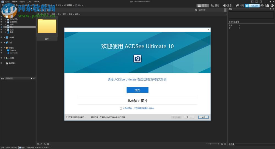
Task: Expand the 网络 tree node
Action: coord(5,42)
